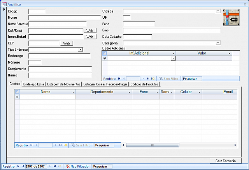Select all rows in Dados Adicionais grid corner
249x170 pixels.
click(x=105, y=53)
